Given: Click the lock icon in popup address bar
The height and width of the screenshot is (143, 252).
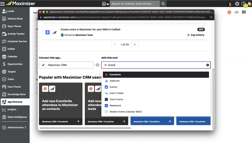Looking at the screenshot, I should coord(41,17).
